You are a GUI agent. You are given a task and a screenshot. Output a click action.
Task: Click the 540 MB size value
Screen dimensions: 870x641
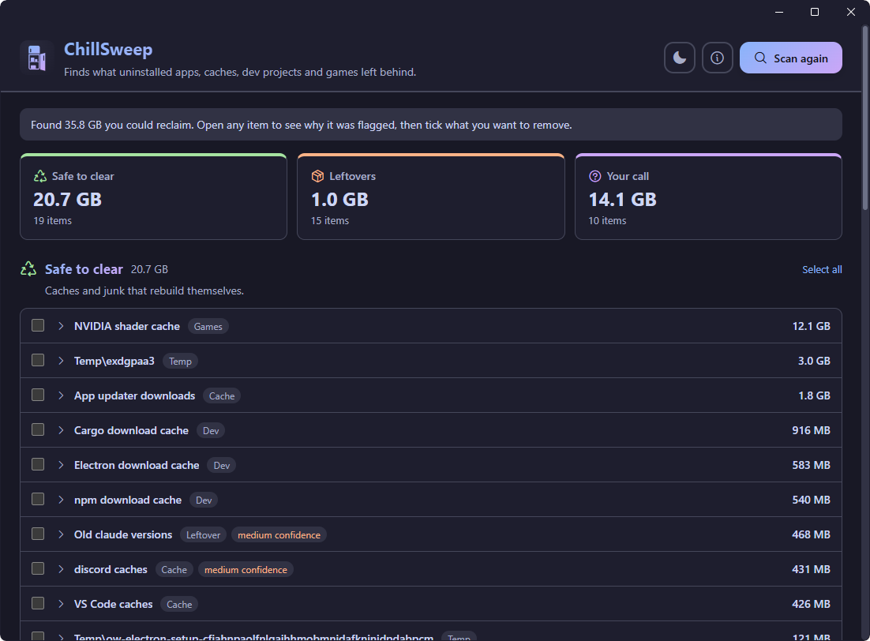pos(812,500)
